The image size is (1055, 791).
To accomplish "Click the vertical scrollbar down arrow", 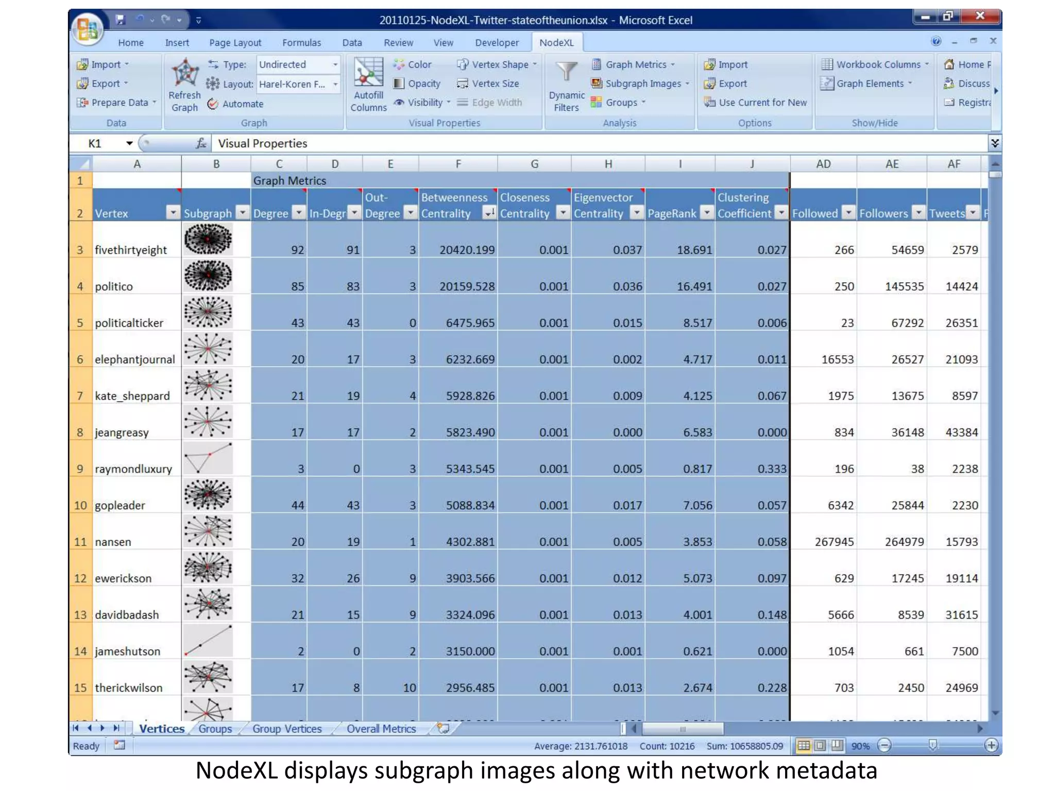I will point(995,714).
